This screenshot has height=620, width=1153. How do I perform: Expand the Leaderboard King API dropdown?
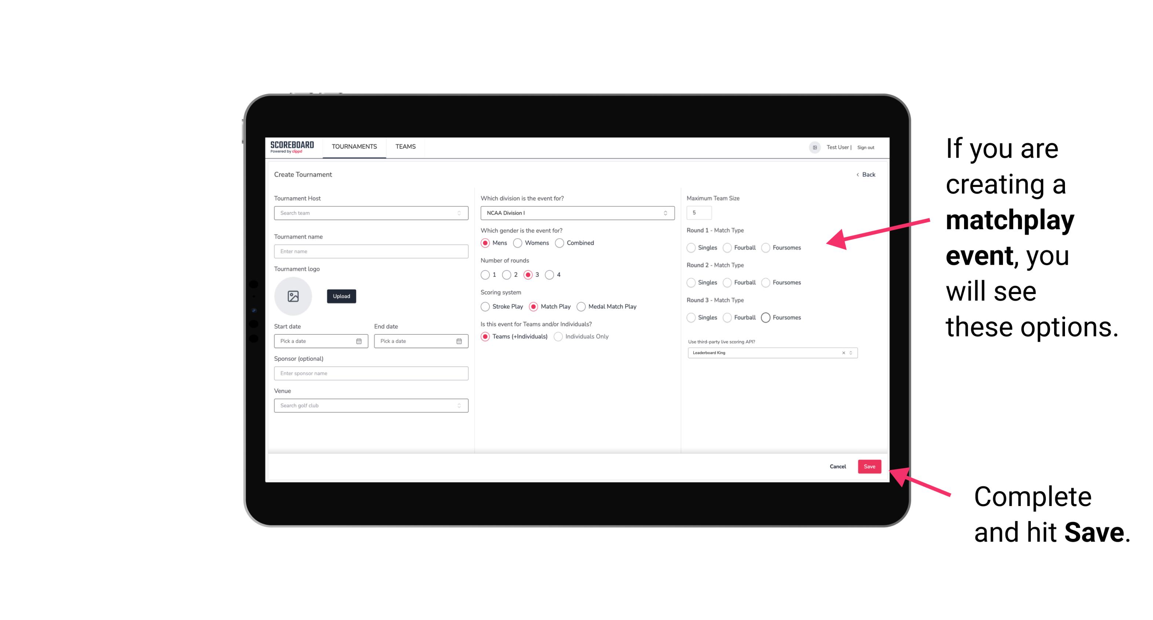850,353
